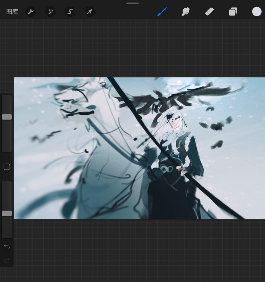Click the brush size slider handle
265x282 pixels.
click(7, 117)
